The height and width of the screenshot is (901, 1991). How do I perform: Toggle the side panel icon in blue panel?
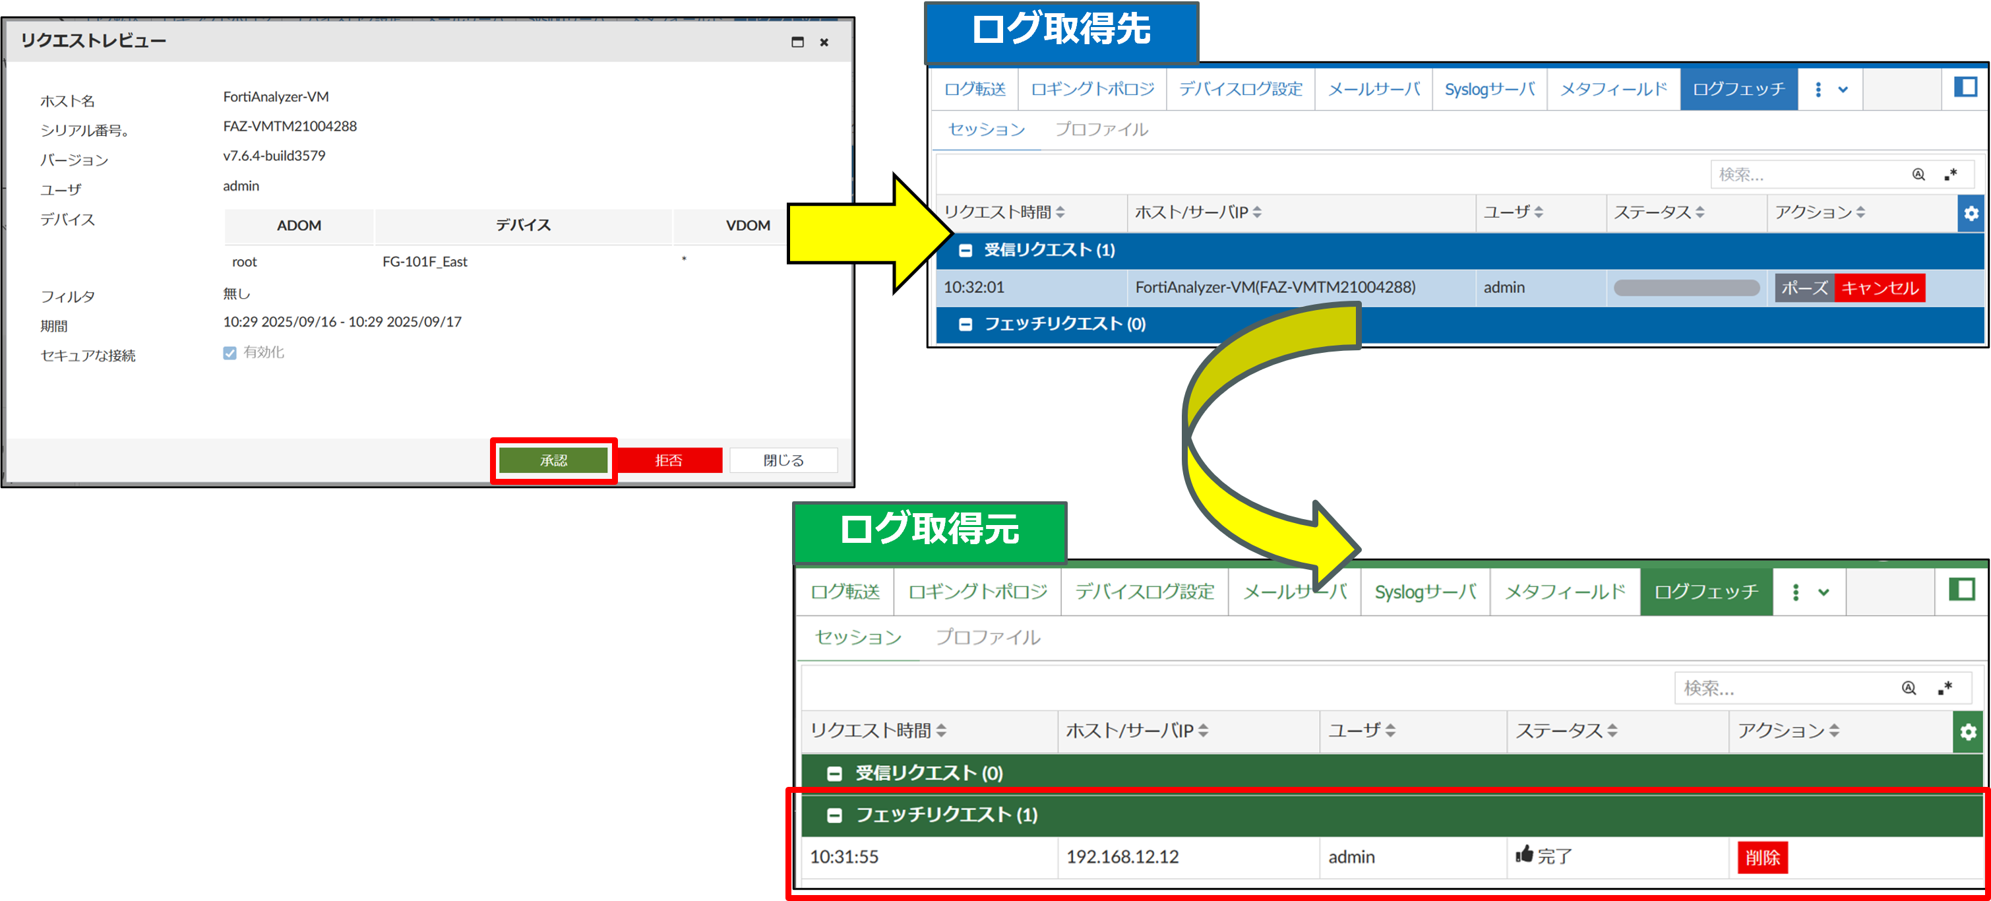pyautogui.click(x=1965, y=87)
